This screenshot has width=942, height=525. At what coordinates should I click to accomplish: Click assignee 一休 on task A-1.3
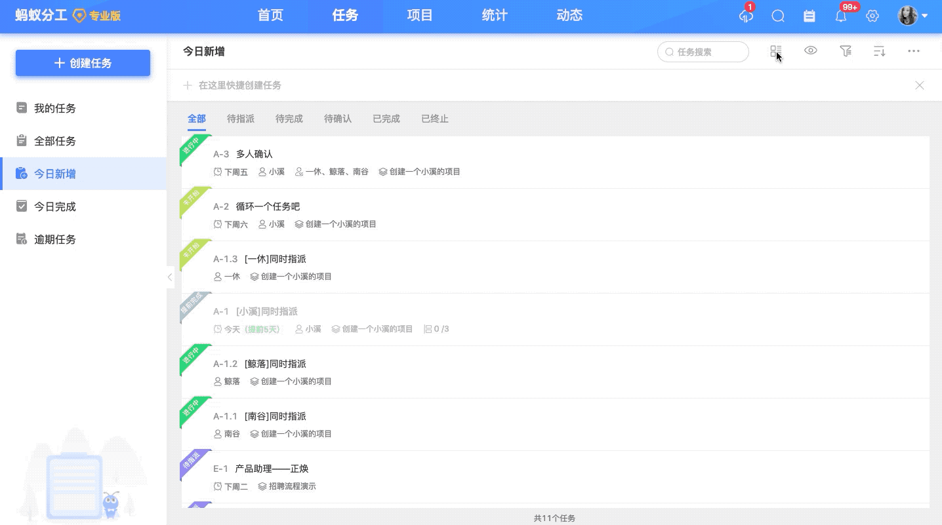pyautogui.click(x=227, y=277)
